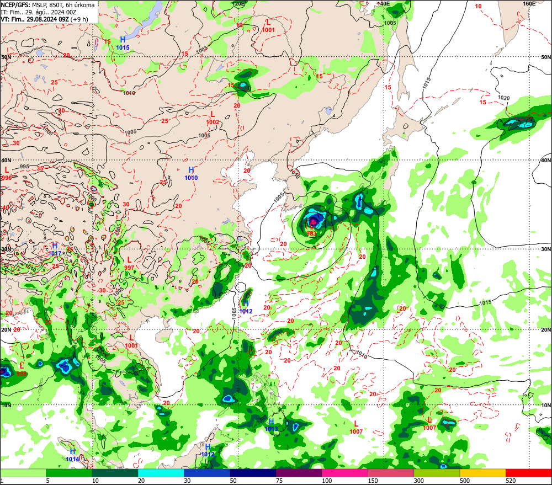Click the 'NCEP/GFS: MSLP, 850T, 6h úrkoma' title

click(47, 5)
